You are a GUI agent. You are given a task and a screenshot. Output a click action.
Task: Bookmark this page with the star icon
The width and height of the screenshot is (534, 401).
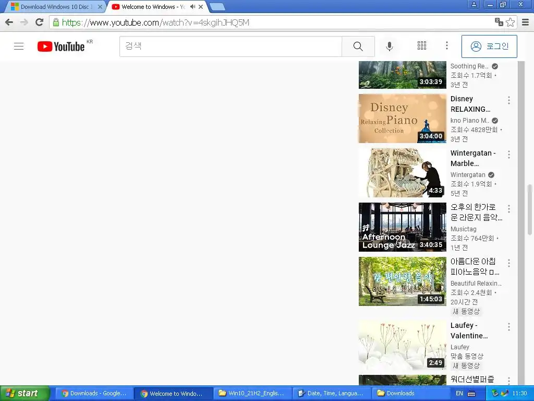pos(510,22)
